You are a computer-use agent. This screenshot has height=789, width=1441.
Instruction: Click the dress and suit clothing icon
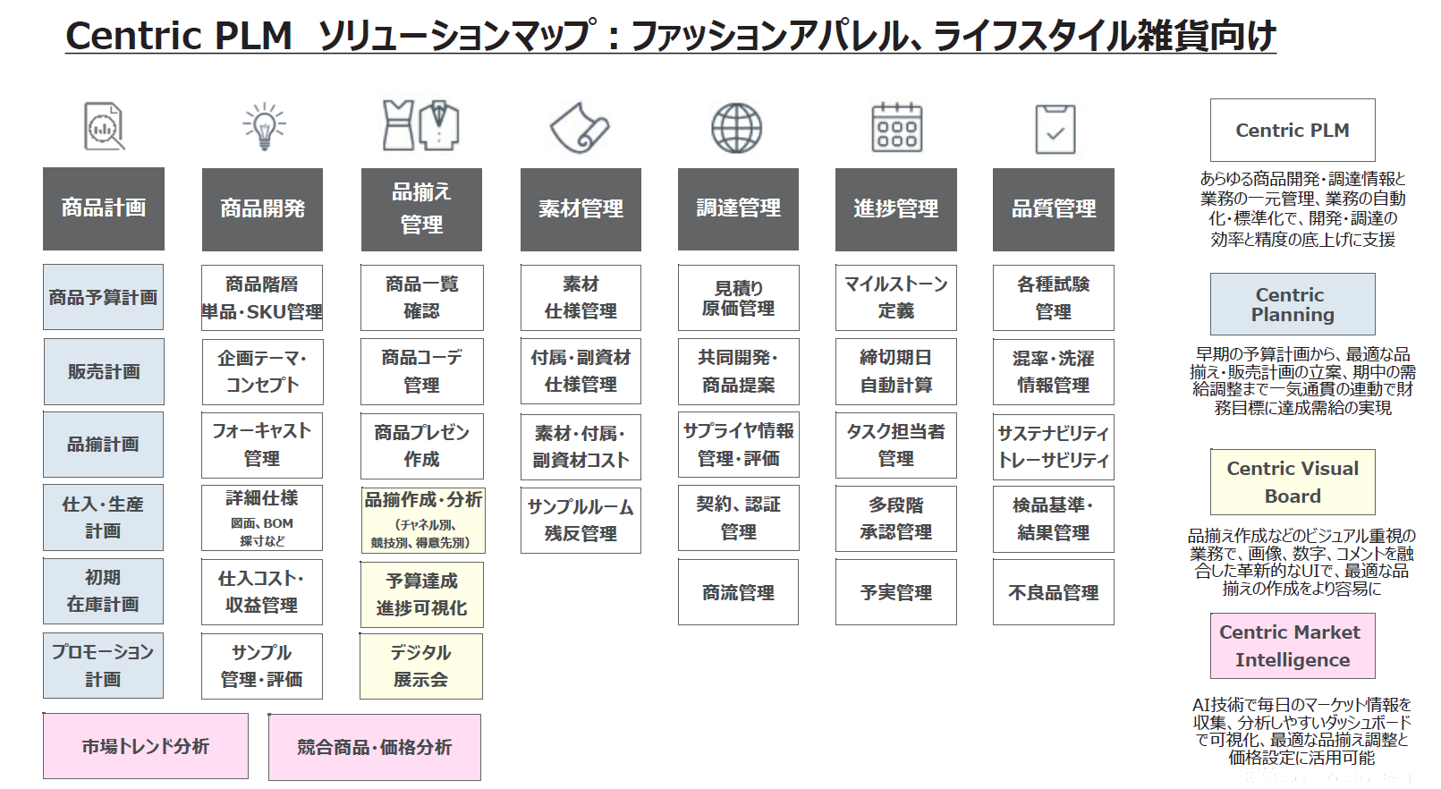420,125
